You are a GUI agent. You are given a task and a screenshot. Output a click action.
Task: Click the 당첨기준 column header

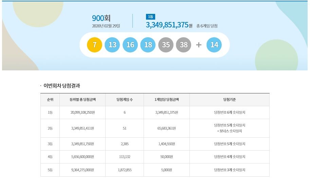click(x=230, y=100)
